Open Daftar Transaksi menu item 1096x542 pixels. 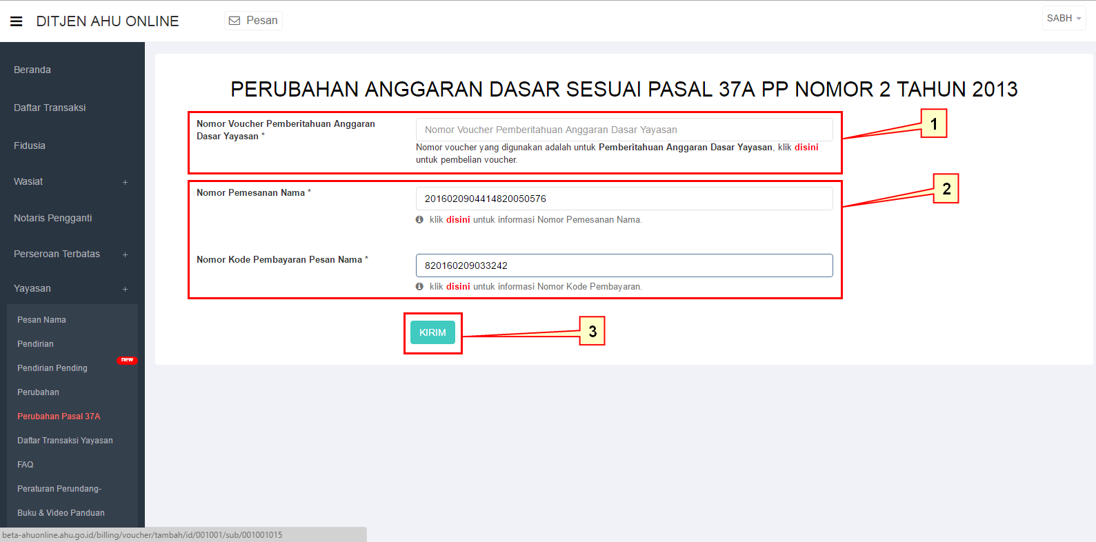pyautogui.click(x=50, y=108)
